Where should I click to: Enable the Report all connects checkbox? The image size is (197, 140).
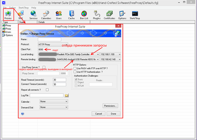(47, 90)
